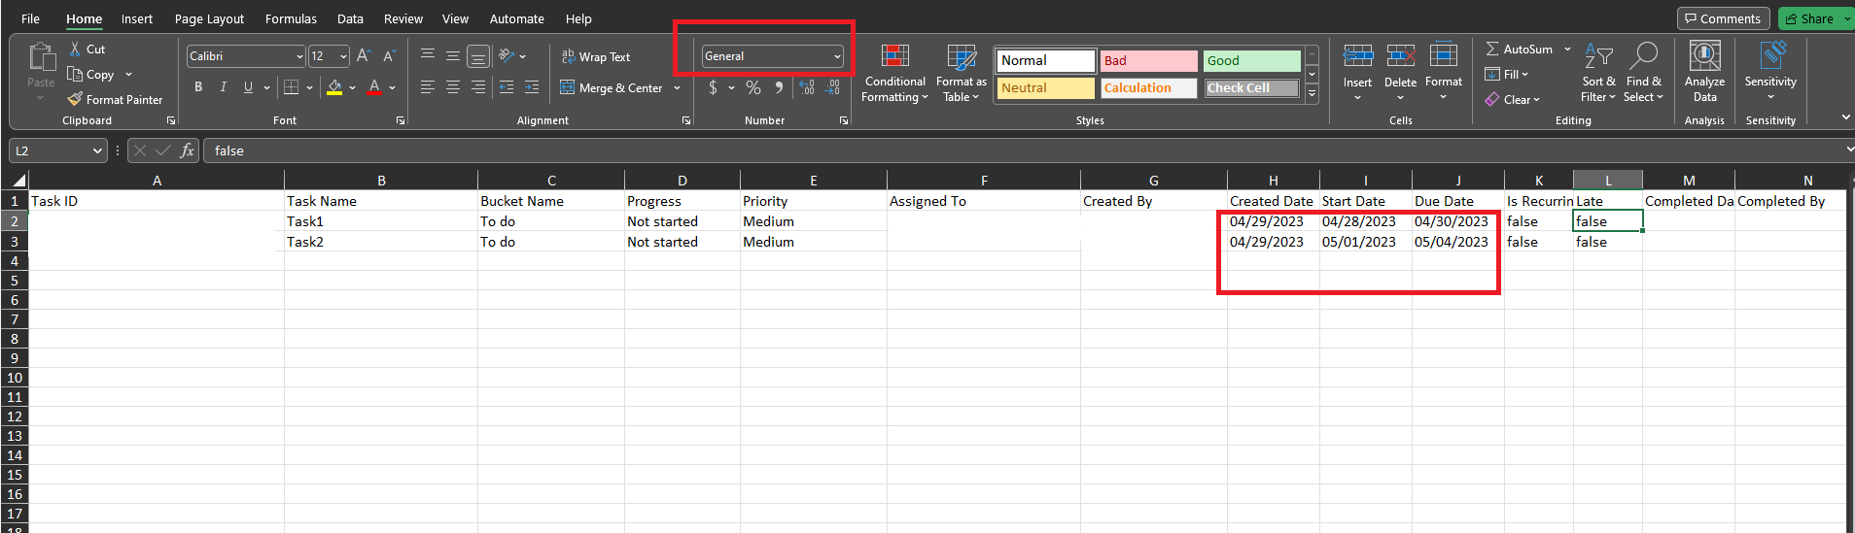The width and height of the screenshot is (1855, 533).
Task: Click Insert cells button
Action: click(x=1358, y=70)
